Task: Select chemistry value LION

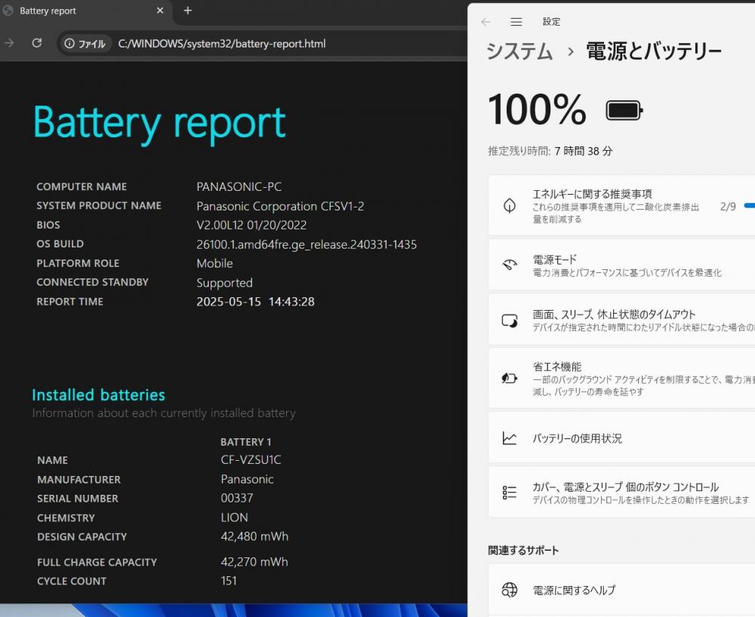Action: click(235, 517)
